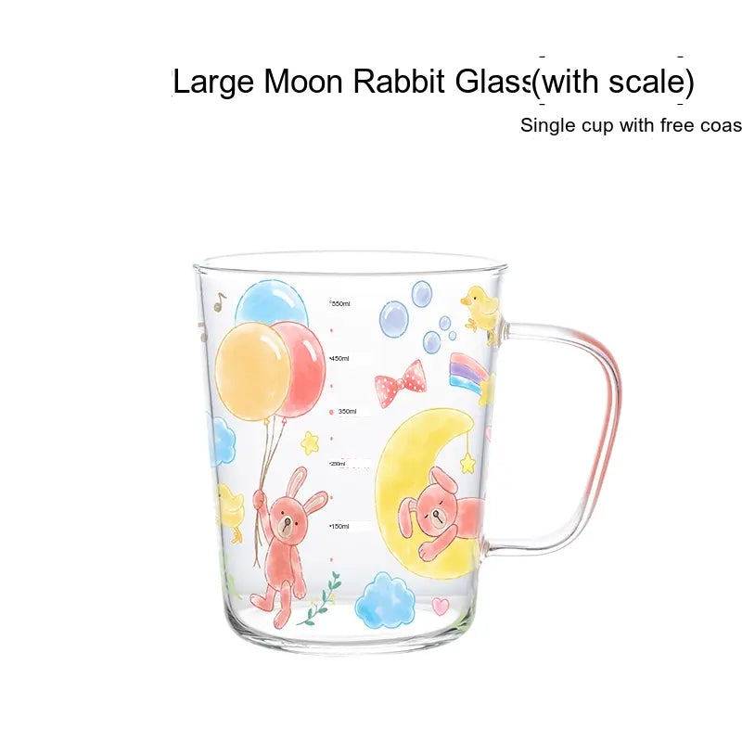Click the yellow crescent moon
The width and height of the screenshot is (742, 742).
424,493
